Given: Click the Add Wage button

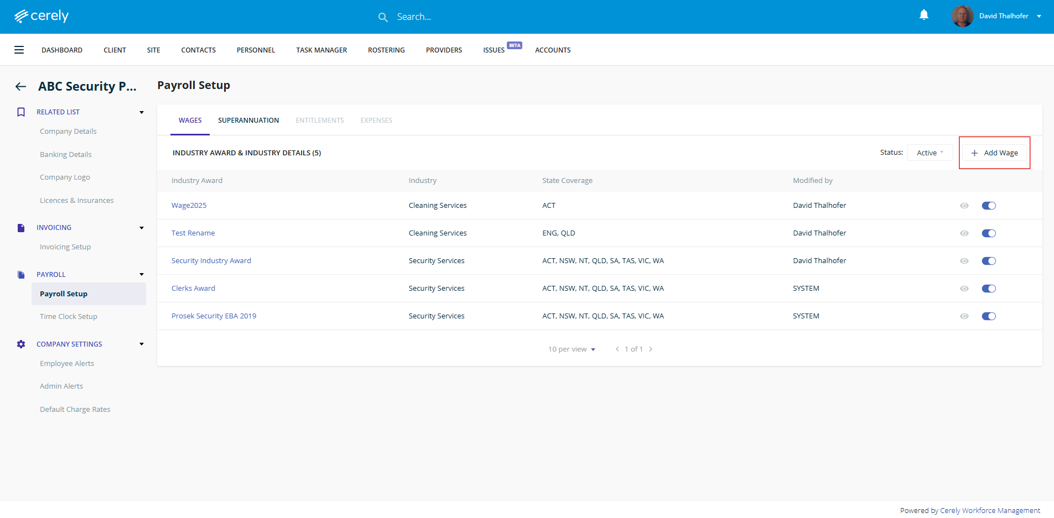Looking at the screenshot, I should click(x=994, y=153).
